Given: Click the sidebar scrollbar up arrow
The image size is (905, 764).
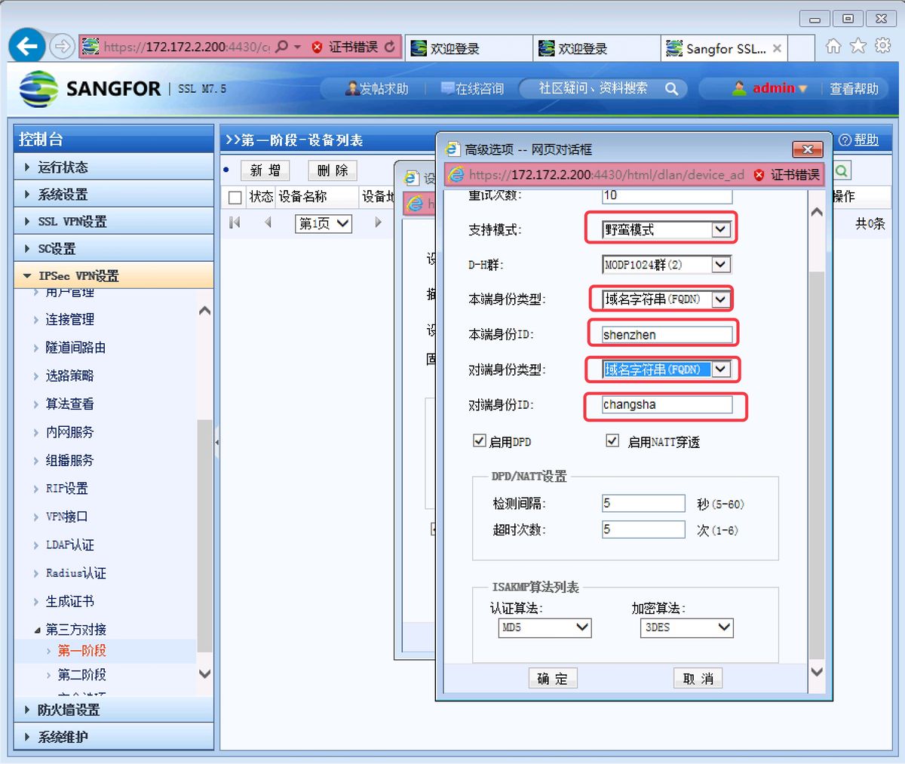Looking at the screenshot, I should (204, 311).
